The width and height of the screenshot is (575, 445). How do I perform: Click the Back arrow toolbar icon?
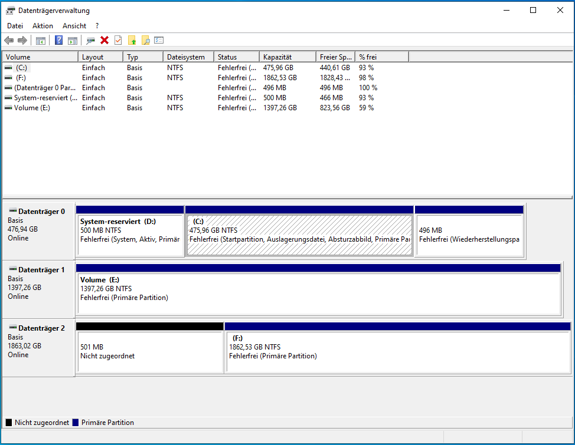point(9,40)
